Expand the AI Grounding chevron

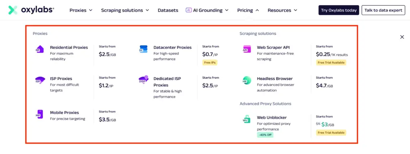[x=227, y=10]
